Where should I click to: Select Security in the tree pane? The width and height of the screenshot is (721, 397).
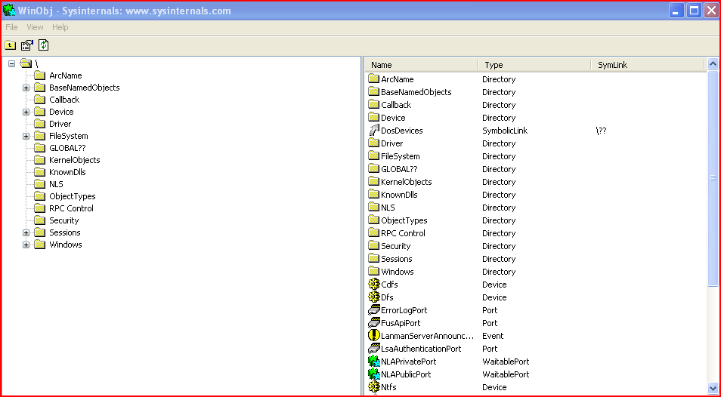pyautogui.click(x=64, y=220)
